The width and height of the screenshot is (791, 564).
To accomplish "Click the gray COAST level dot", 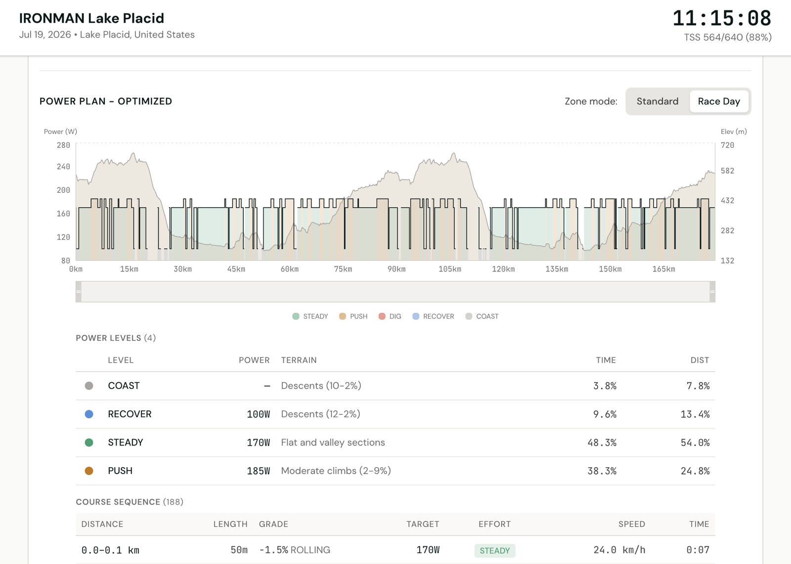I will 89,386.
